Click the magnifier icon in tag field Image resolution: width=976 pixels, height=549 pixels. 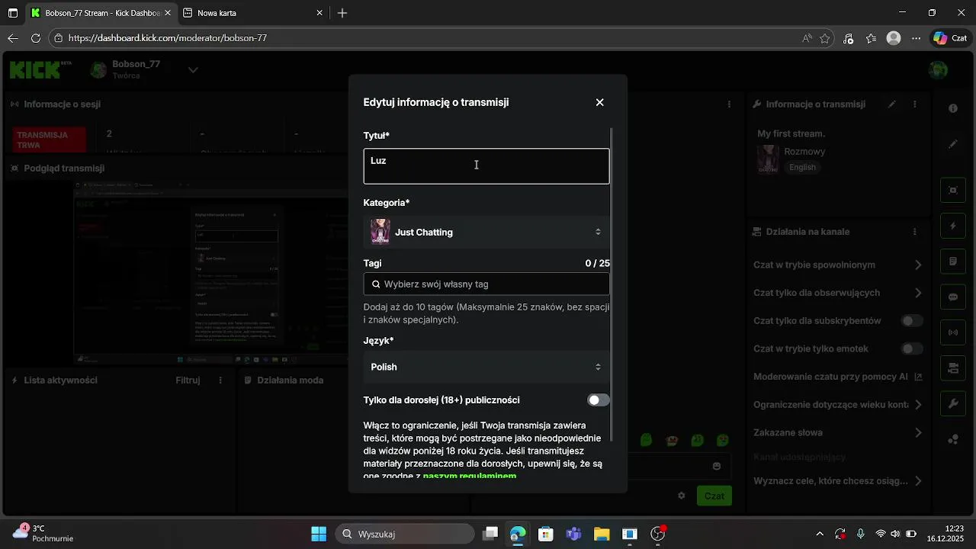coord(376,284)
